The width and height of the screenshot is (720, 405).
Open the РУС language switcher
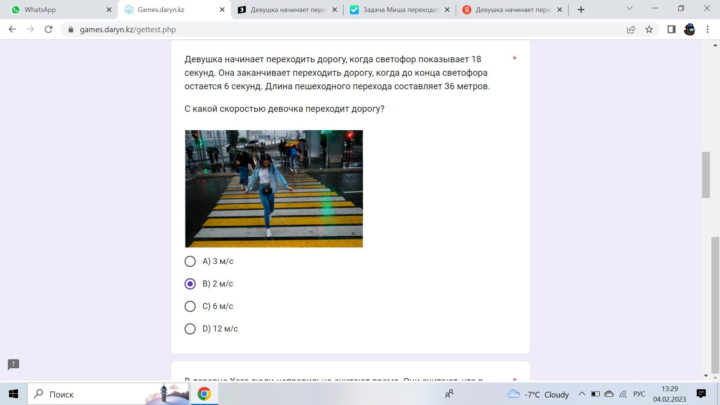click(639, 394)
